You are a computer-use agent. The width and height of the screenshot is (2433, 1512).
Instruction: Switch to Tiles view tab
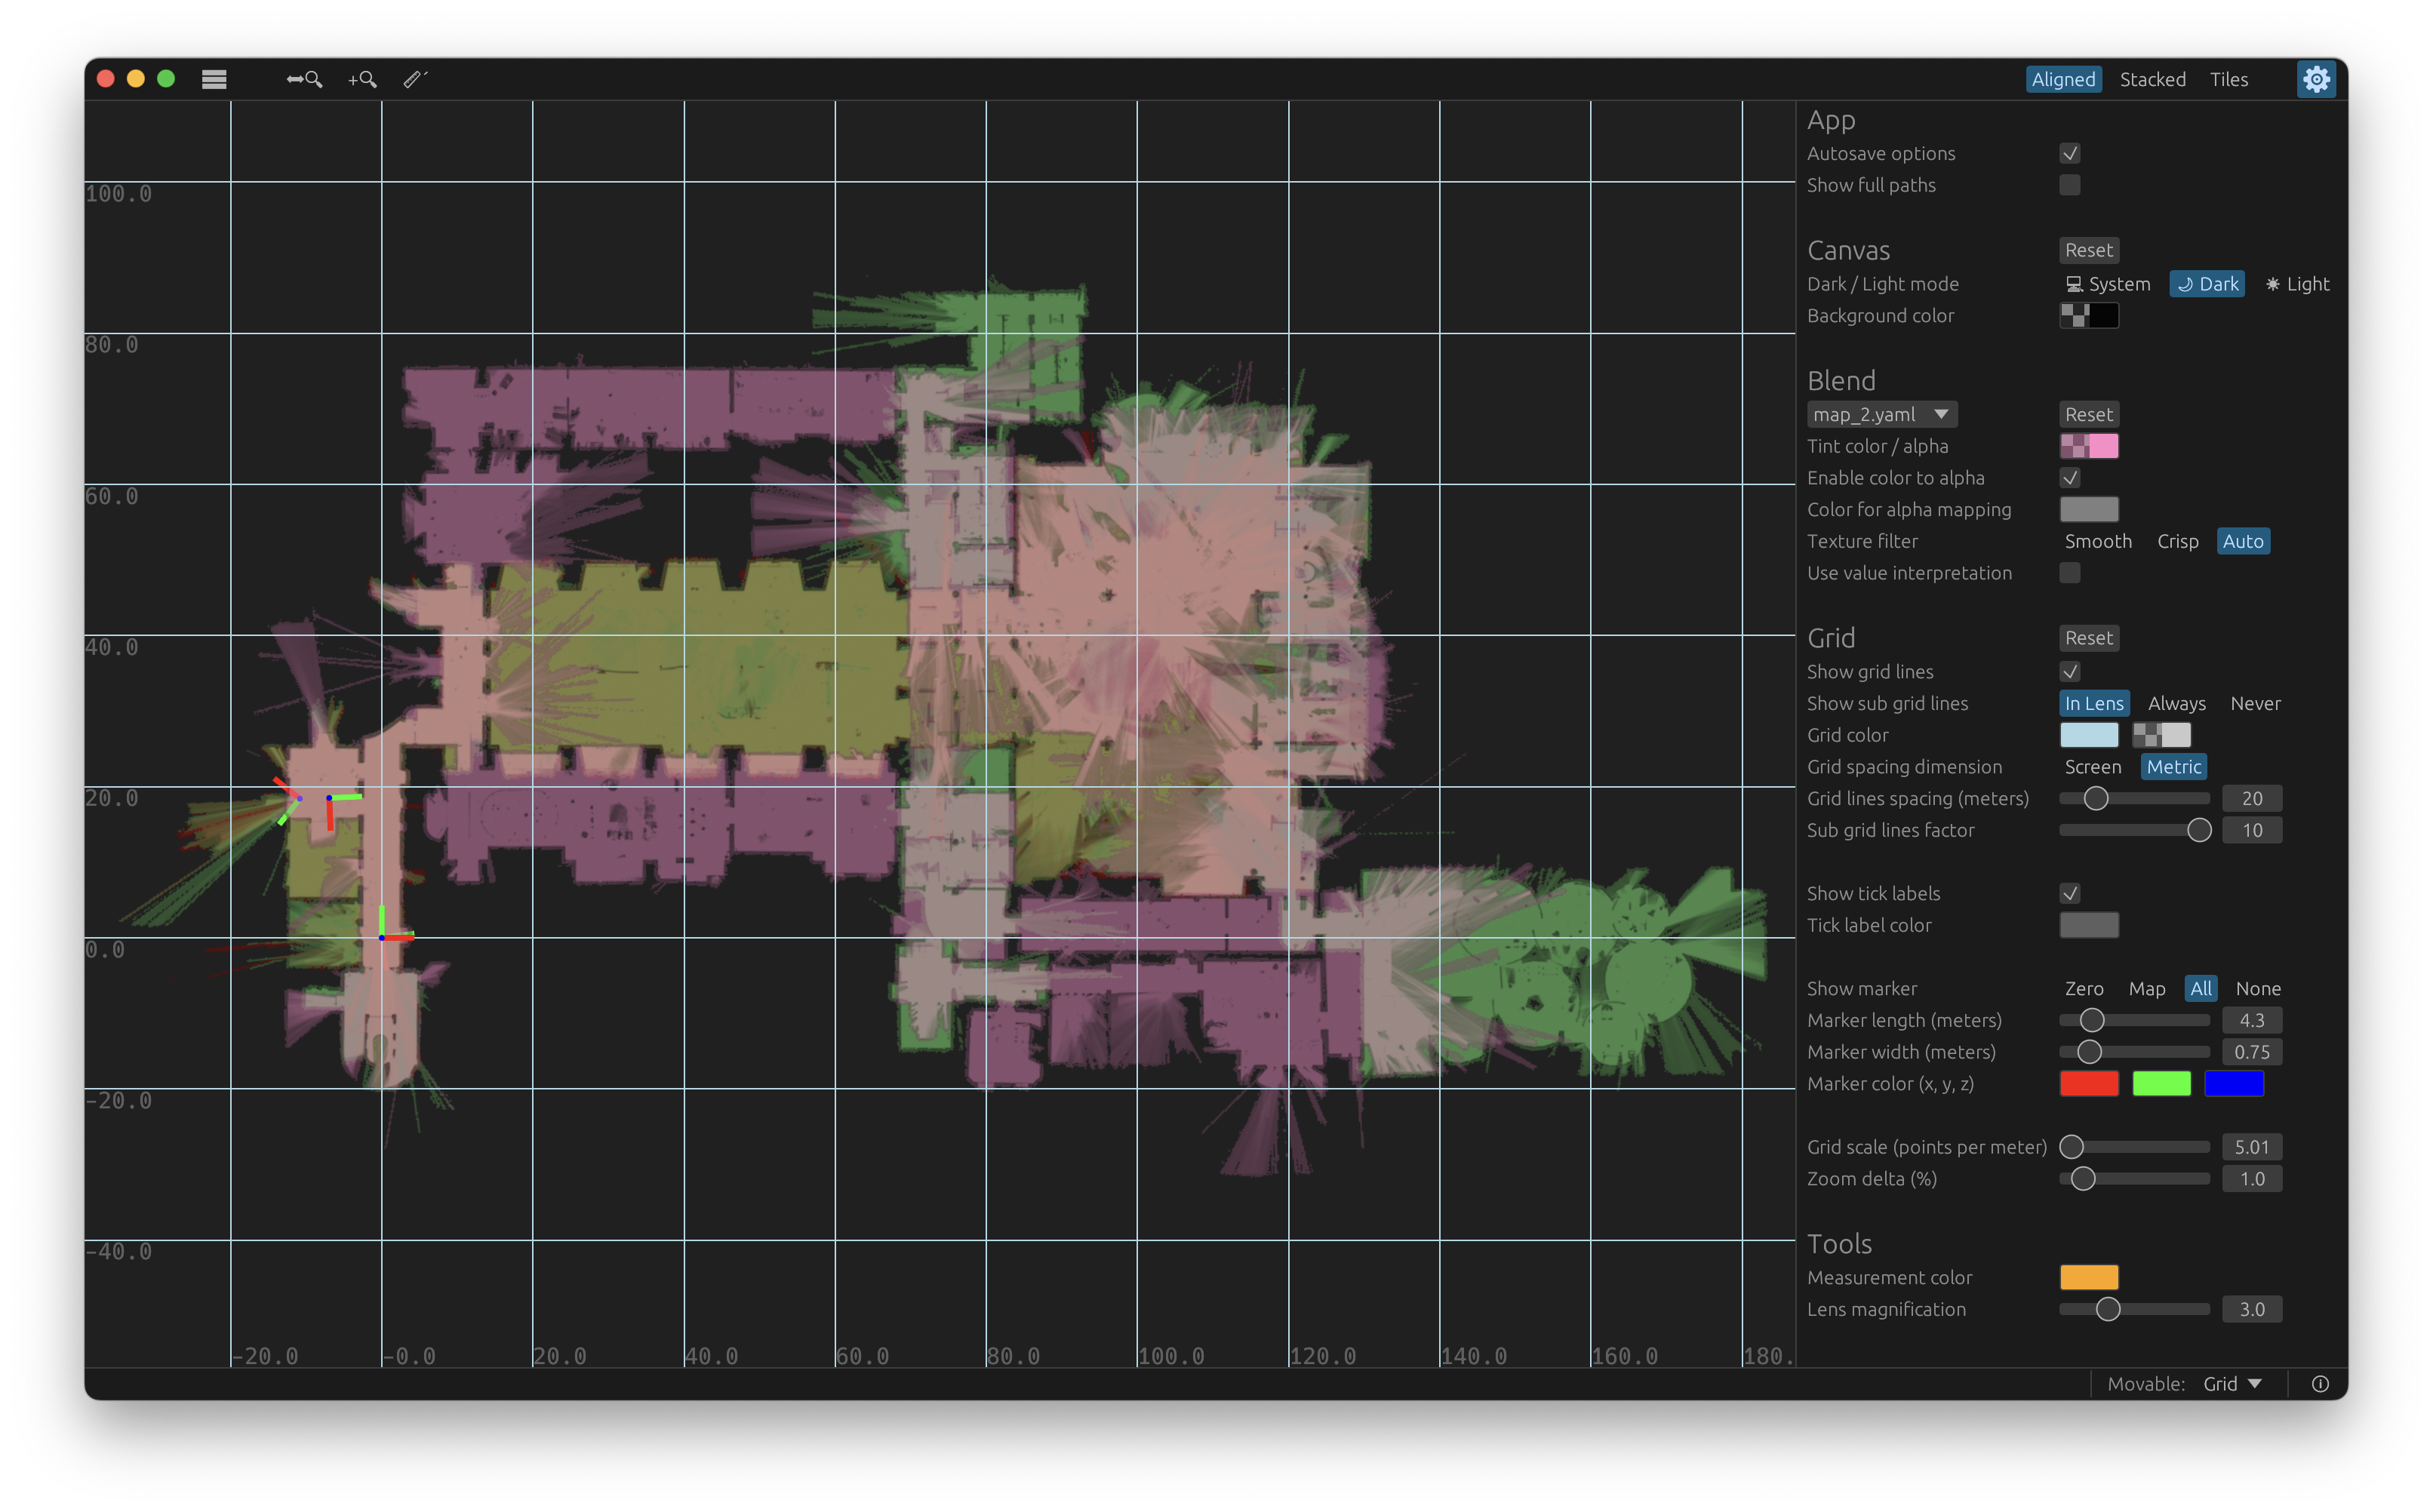[2228, 79]
